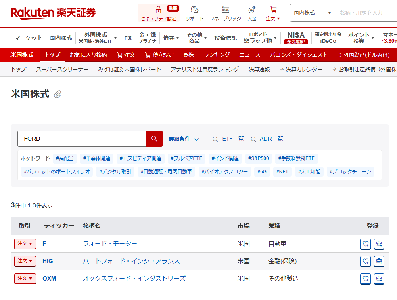Open 国内株式 main navigation item
This screenshot has height=300, width=397.
coord(61,38)
